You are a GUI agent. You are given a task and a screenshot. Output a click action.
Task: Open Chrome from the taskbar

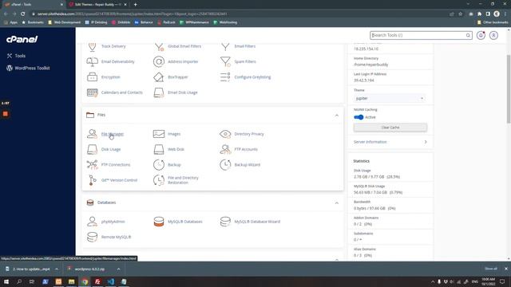[85, 281]
